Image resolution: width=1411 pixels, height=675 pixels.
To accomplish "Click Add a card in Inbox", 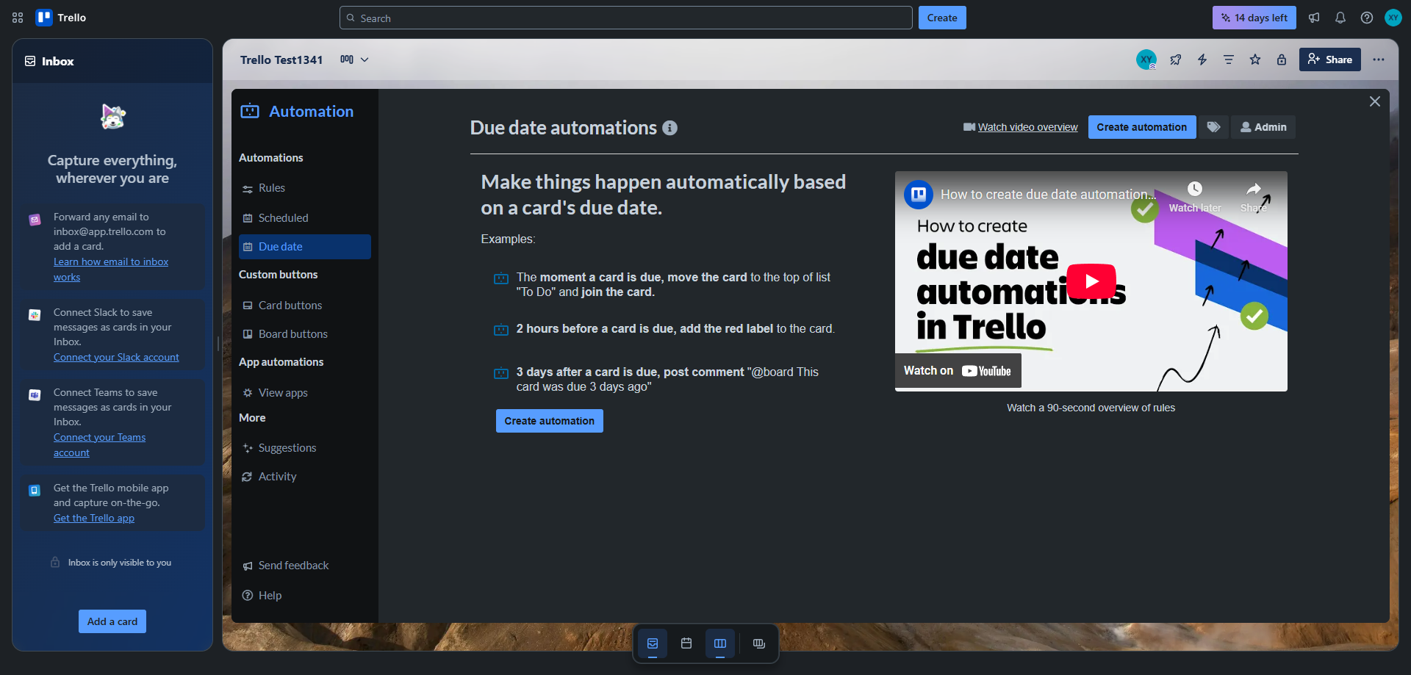I will point(112,621).
